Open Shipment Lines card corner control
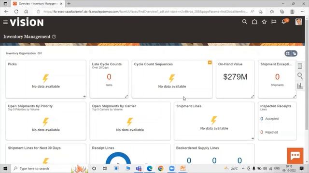This screenshot has width=309, height=173. (253, 138)
